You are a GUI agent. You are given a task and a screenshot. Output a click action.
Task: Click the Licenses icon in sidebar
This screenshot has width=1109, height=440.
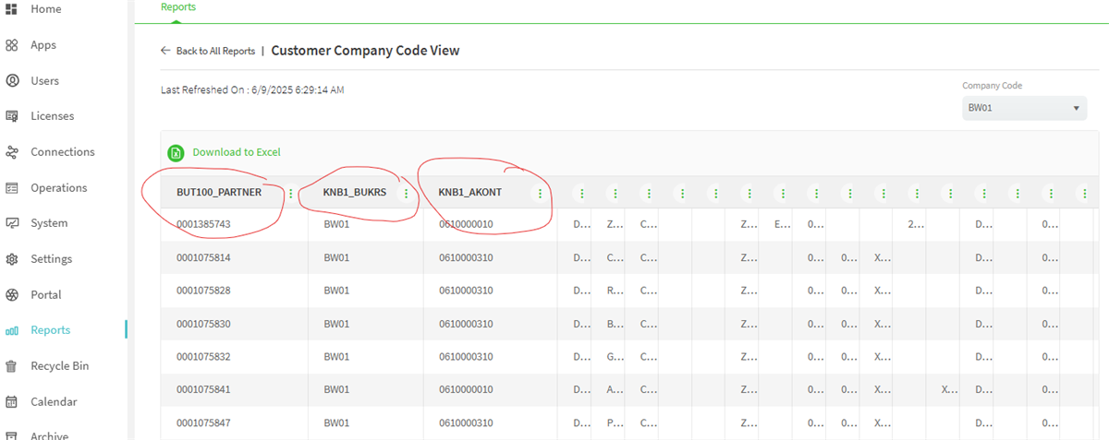pyautogui.click(x=12, y=116)
